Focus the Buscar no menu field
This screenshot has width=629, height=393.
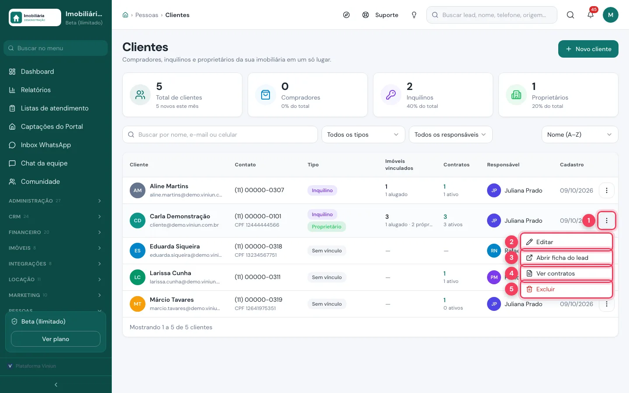[x=56, y=48]
